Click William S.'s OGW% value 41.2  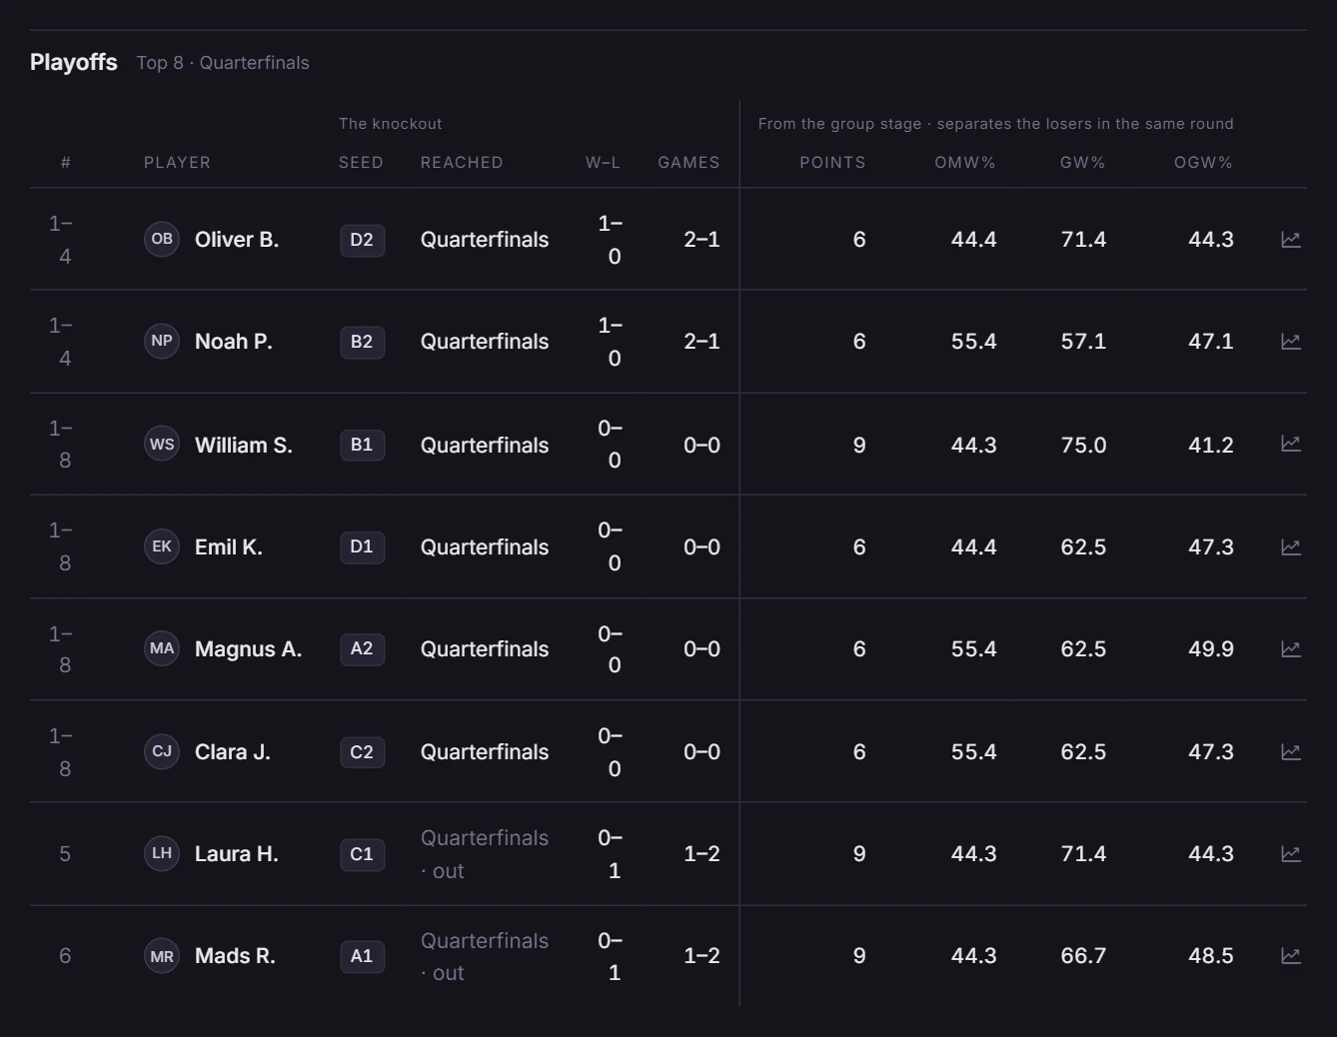tap(1211, 445)
